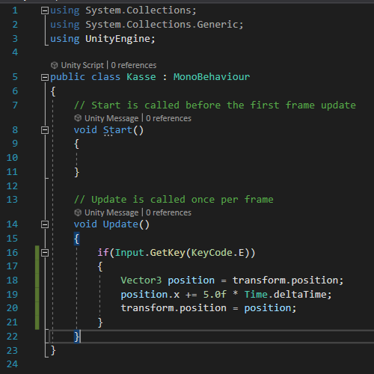374x374 pixels.
Task: Click 'Time' on line 19
Action: pos(256,295)
